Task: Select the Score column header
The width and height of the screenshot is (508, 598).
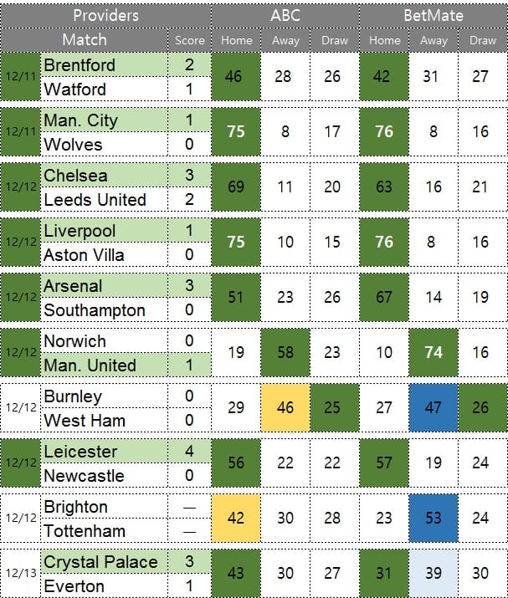Action: click(189, 40)
